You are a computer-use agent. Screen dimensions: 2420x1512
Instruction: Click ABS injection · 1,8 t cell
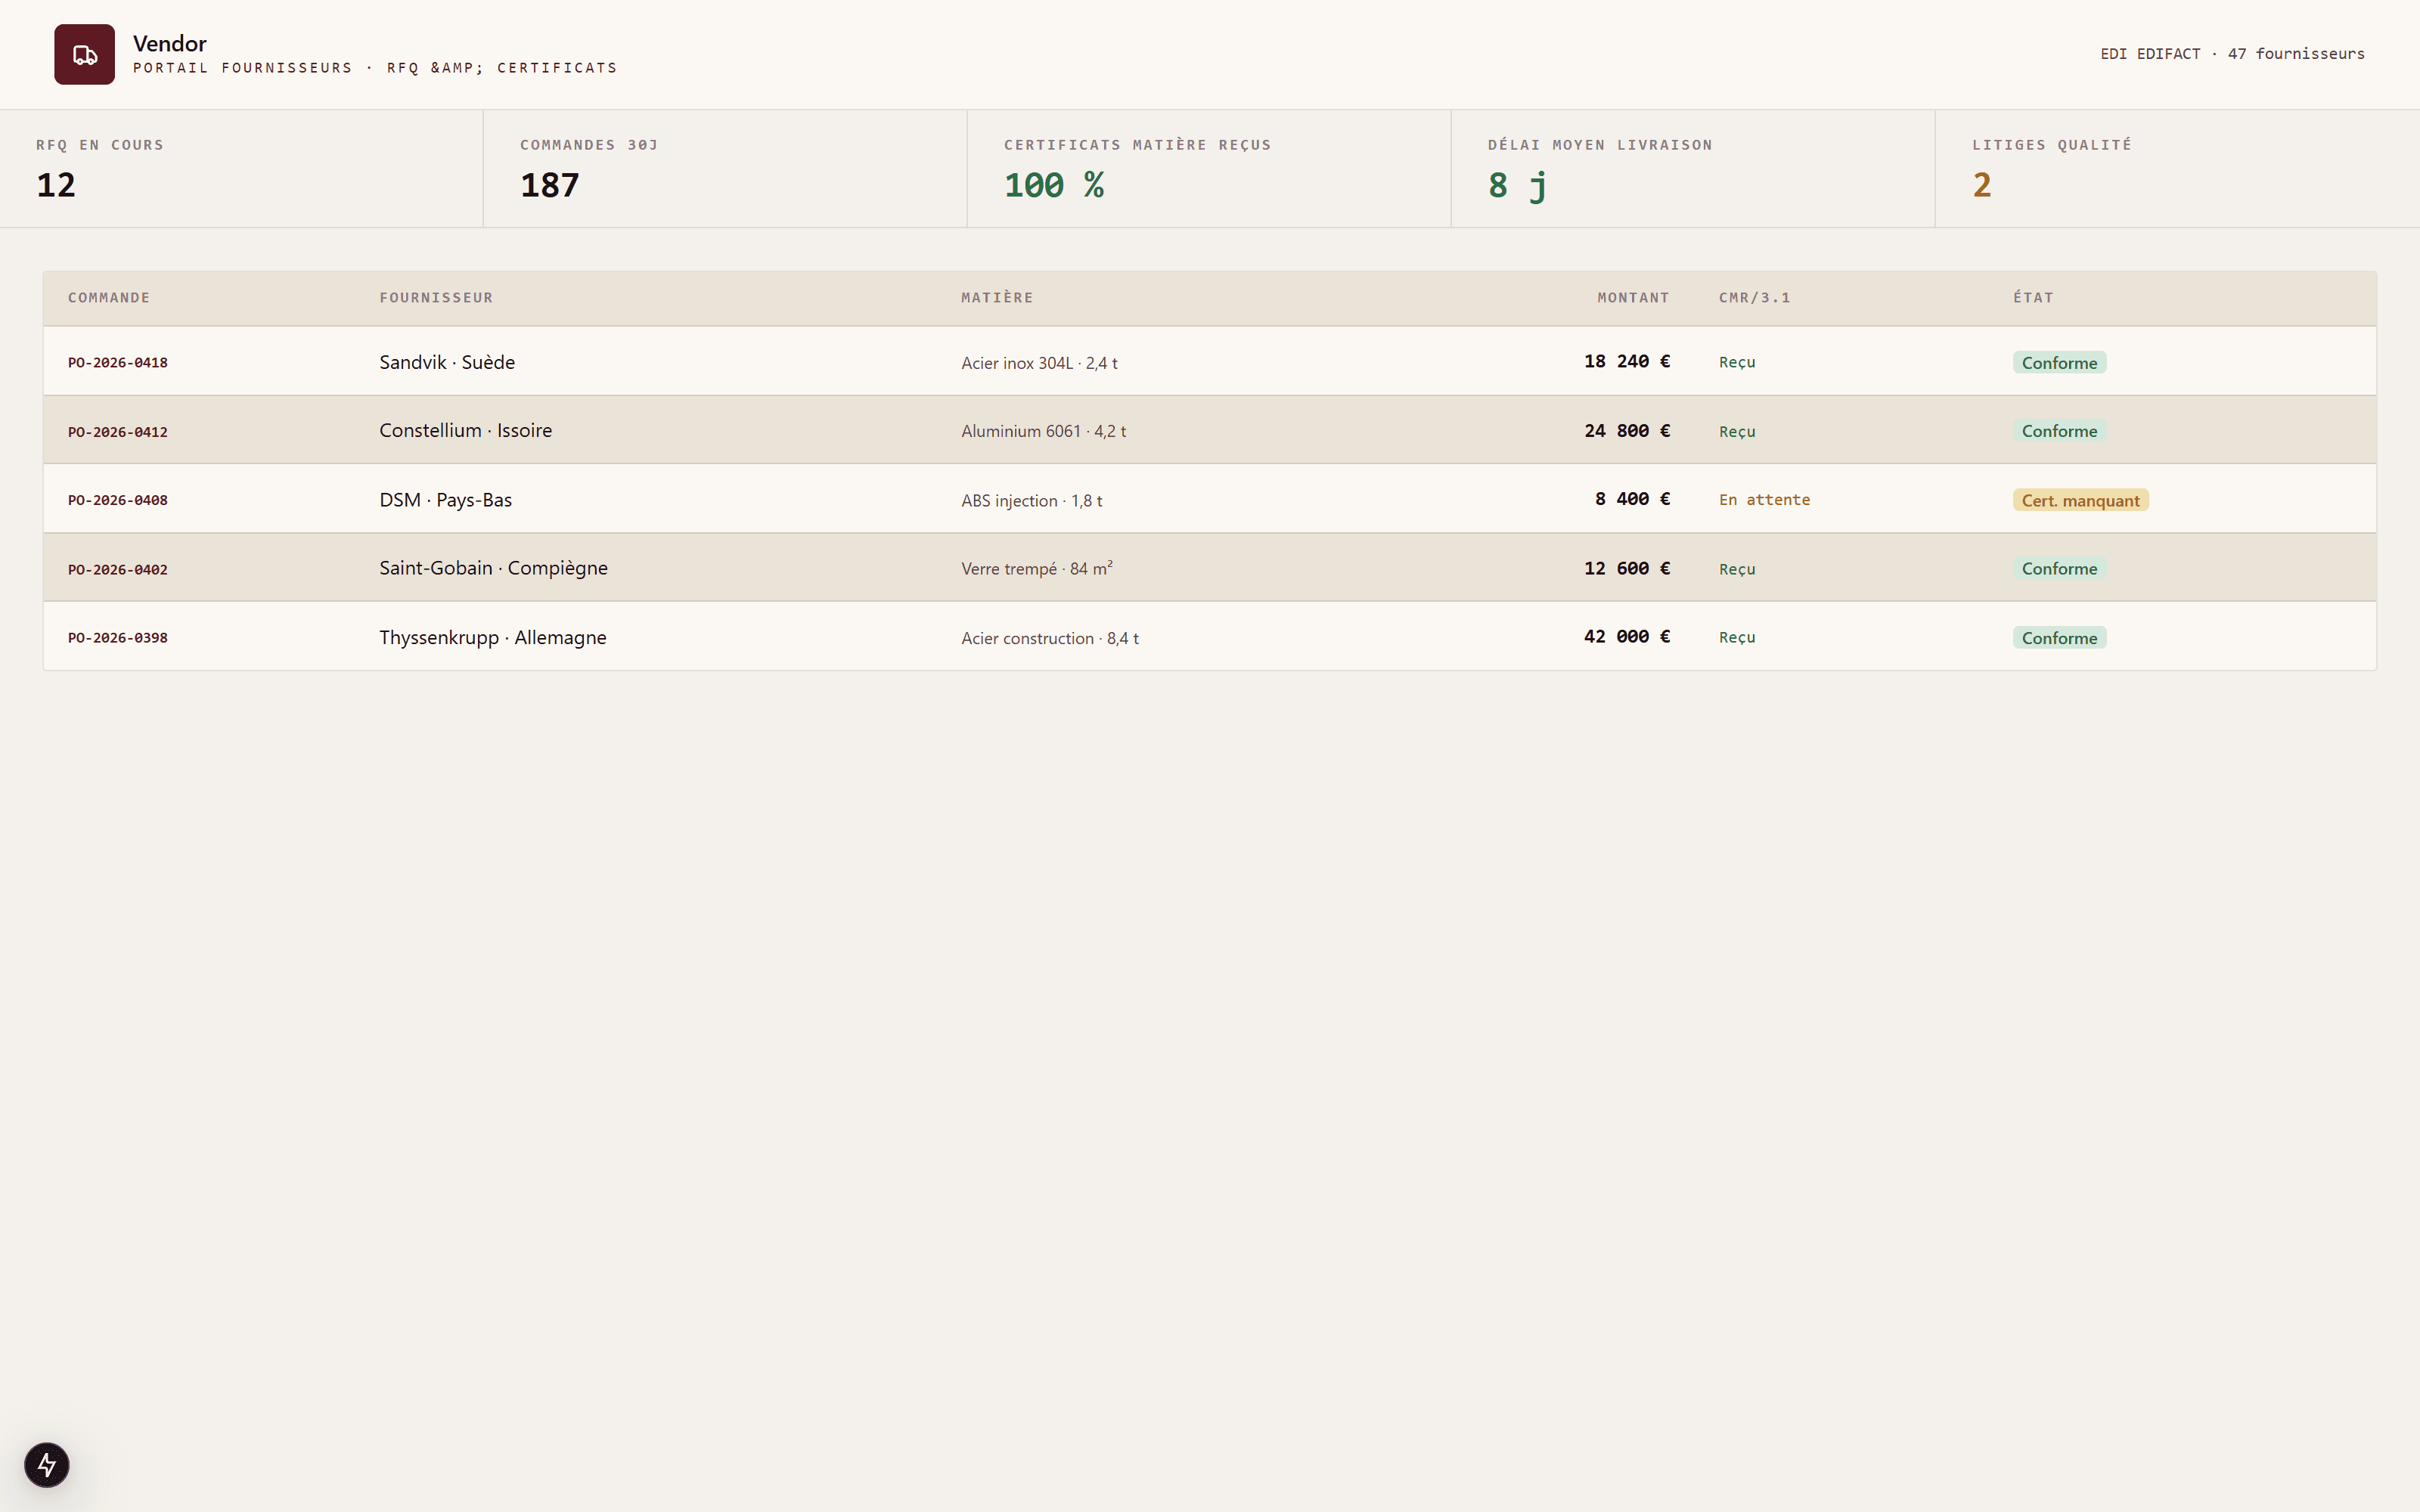pos(1031,500)
